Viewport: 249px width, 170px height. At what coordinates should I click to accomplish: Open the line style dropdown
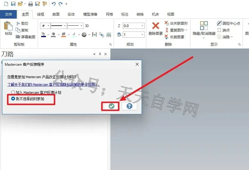pyautogui.click(x=65, y=26)
